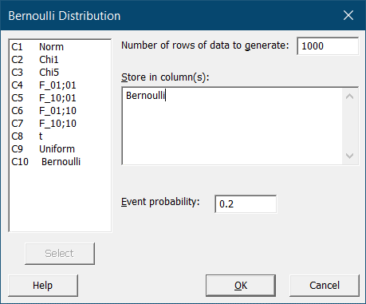Edit the Event probability field
Viewport: 366px width, 304px height.
pyautogui.click(x=246, y=204)
